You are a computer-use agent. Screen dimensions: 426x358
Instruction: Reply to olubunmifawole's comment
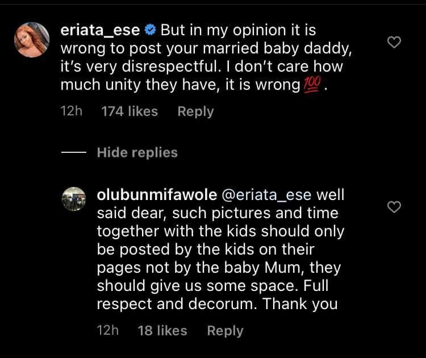click(225, 331)
